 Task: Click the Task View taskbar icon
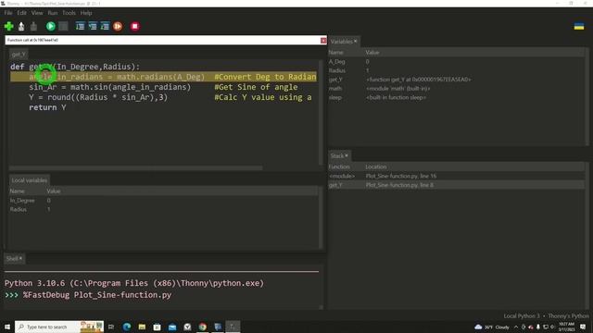(111, 327)
